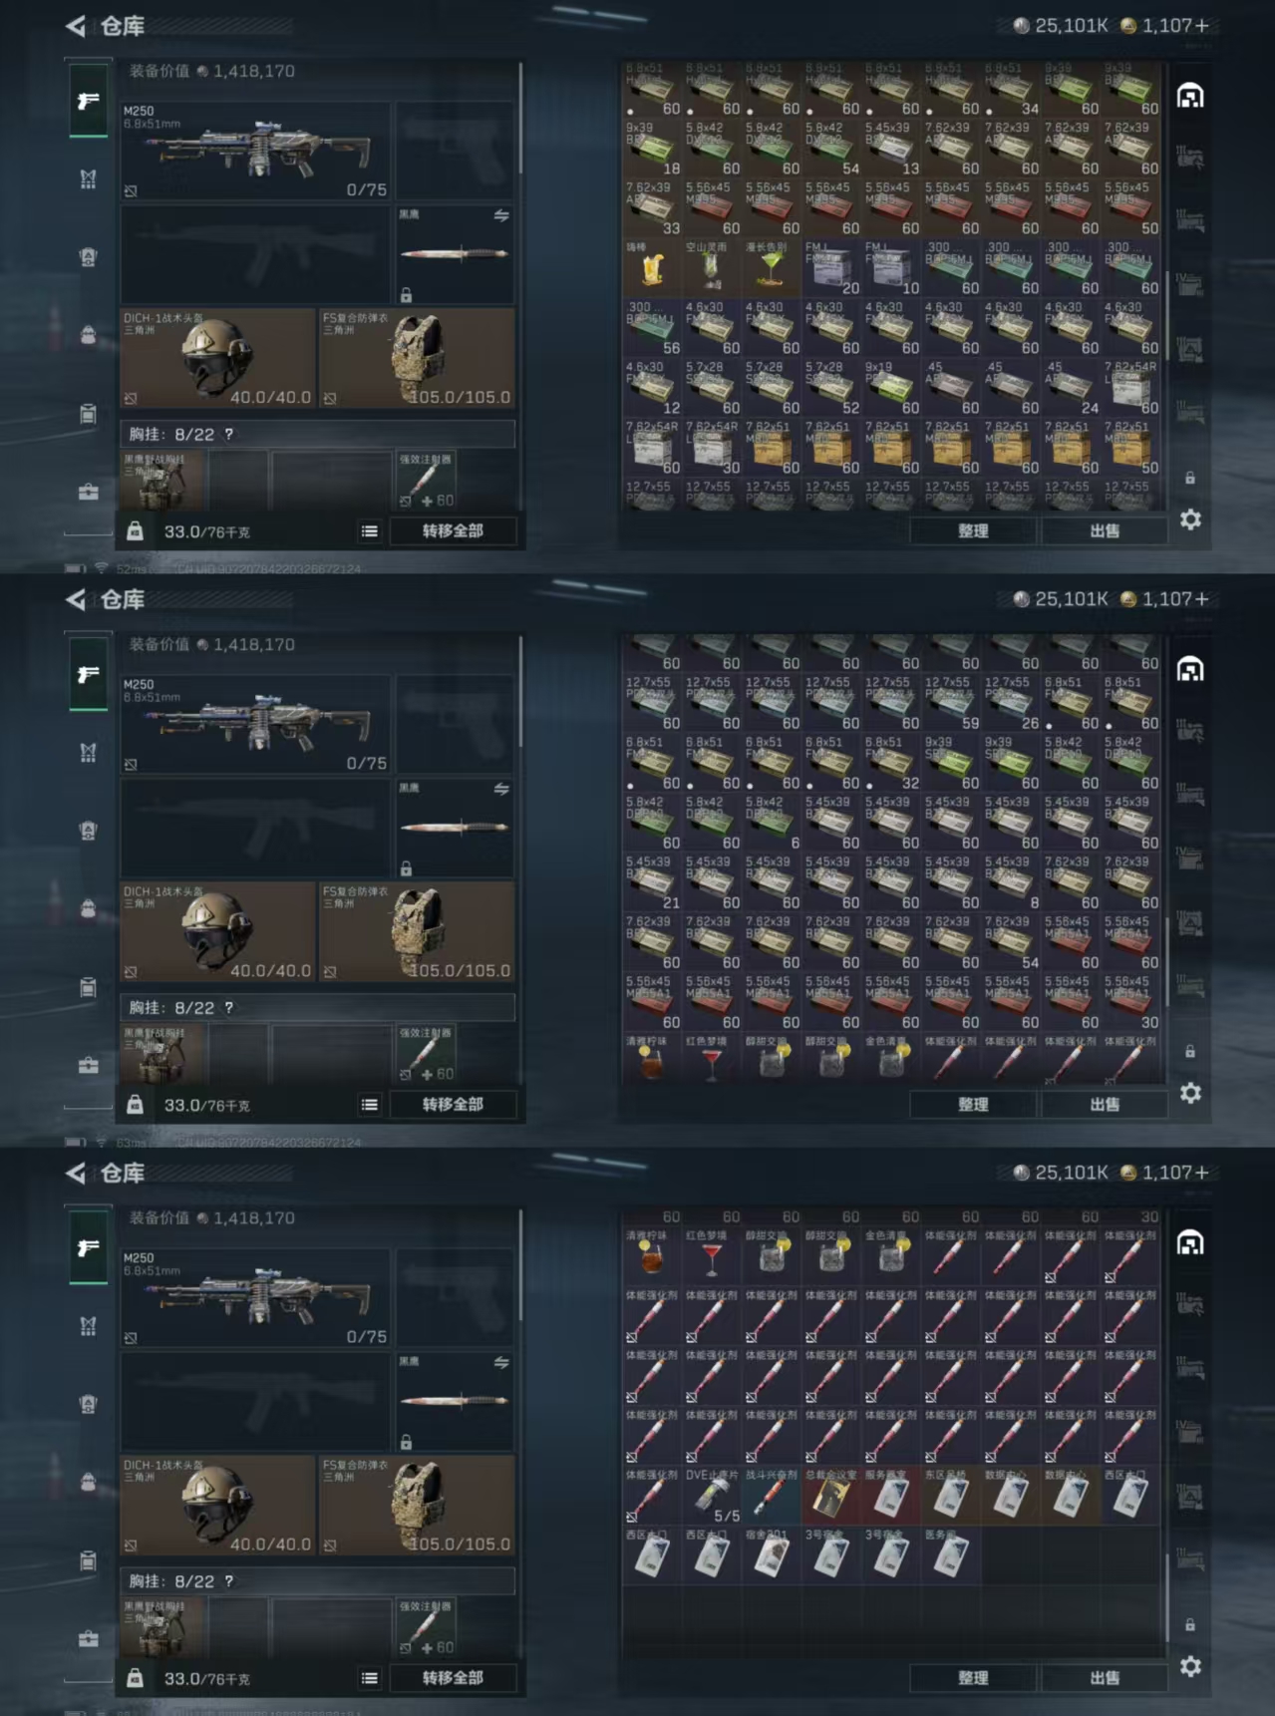
Task: Select the 宿舍201 keycard item
Action: (772, 1556)
